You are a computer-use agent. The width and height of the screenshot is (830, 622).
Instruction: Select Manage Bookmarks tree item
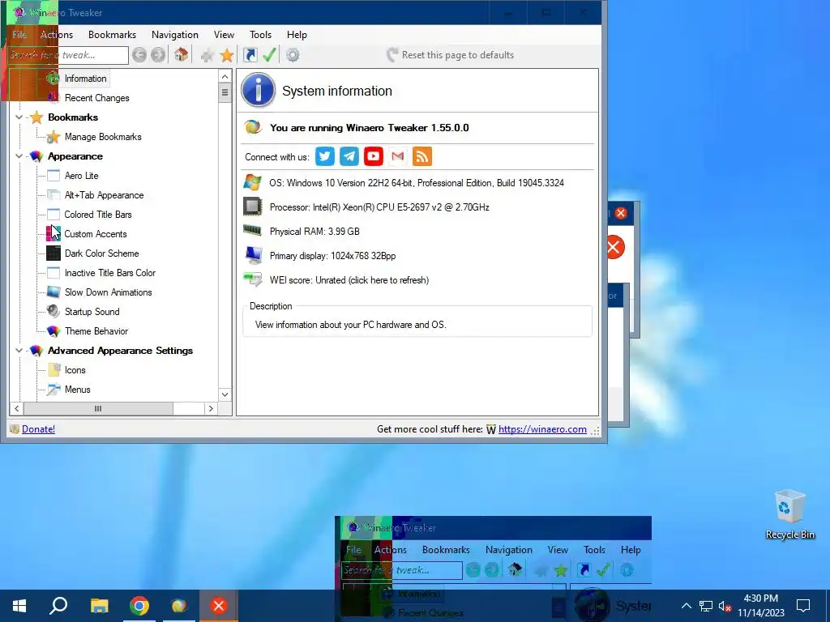pyautogui.click(x=103, y=137)
